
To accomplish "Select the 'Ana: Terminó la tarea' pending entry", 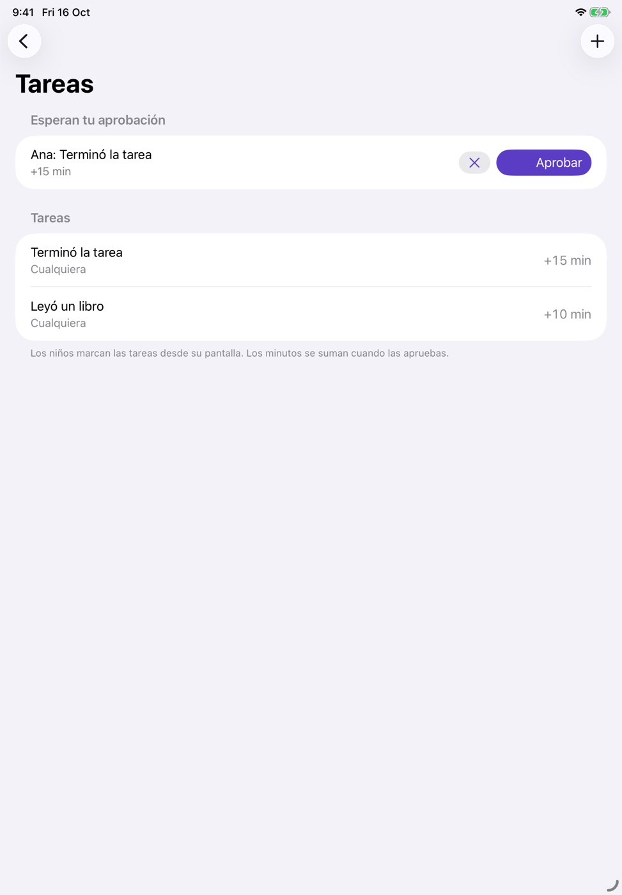I will [x=91, y=155].
